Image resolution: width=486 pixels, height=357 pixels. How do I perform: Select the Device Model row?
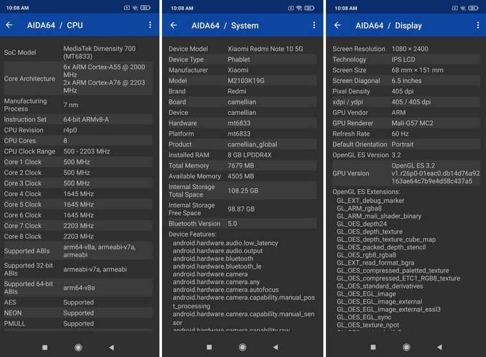(242, 49)
